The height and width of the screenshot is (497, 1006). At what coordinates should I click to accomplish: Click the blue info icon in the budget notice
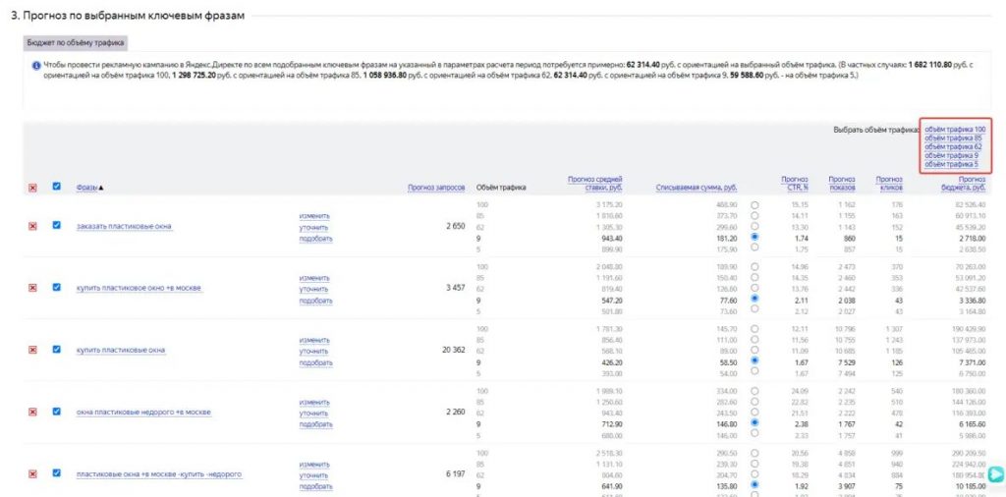click(x=36, y=65)
